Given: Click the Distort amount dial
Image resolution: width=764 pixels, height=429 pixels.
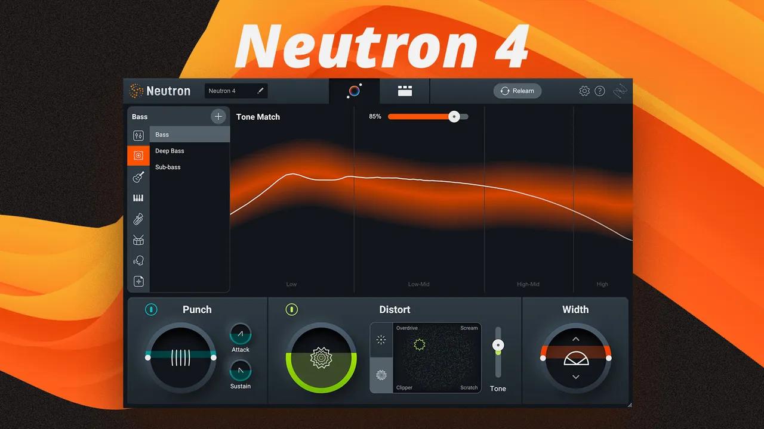Looking at the screenshot, I should (321, 357).
